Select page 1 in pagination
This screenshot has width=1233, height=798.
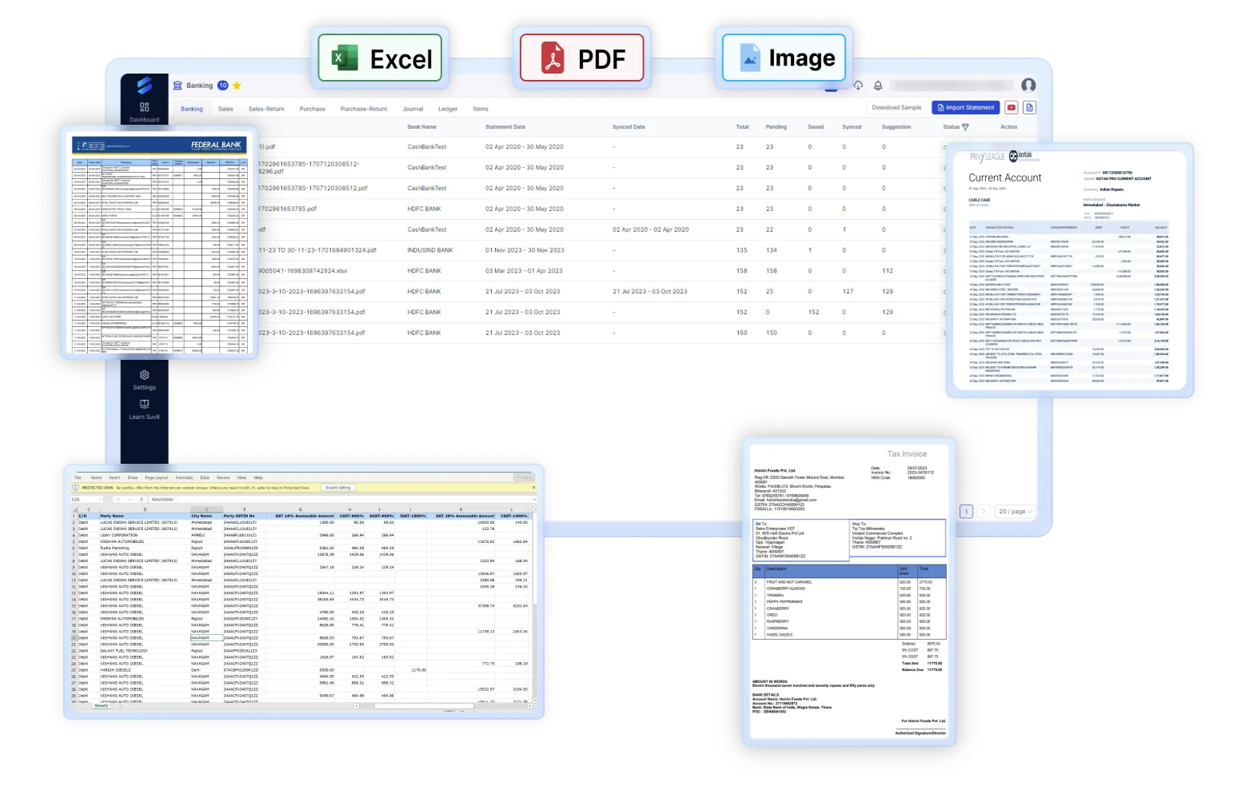click(966, 512)
